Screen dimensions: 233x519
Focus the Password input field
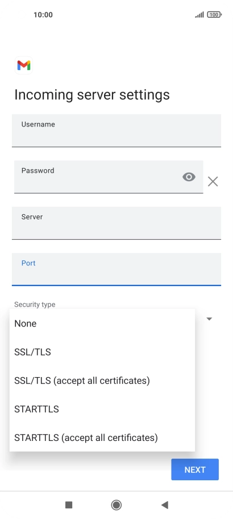[109, 177]
